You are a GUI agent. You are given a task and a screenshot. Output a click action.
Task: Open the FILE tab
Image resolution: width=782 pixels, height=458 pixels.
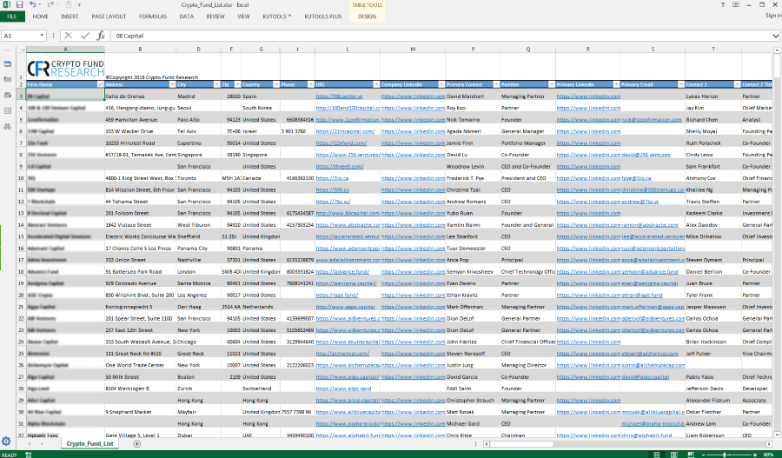[12, 17]
